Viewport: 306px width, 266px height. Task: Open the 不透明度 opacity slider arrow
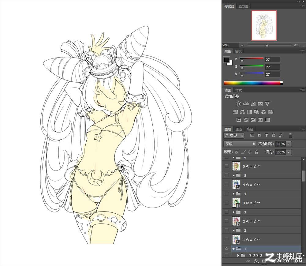point(289,144)
